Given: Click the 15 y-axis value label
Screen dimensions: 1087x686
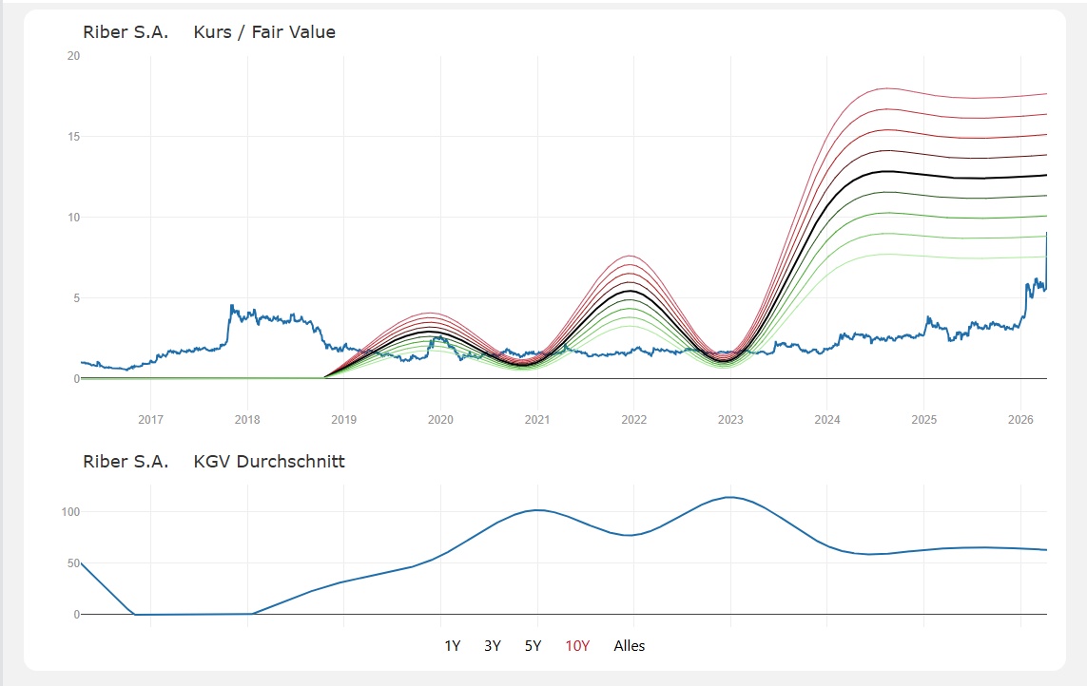Looking at the screenshot, I should (x=73, y=137).
